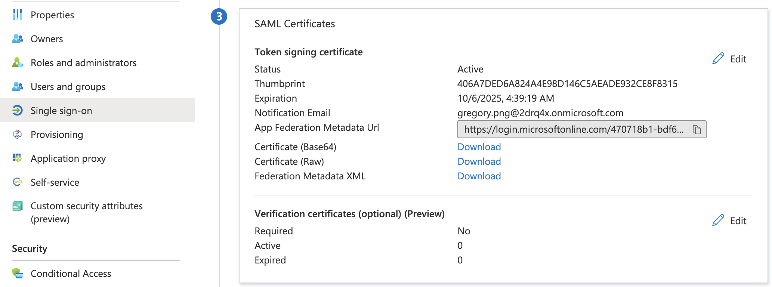Go to Conditional Access settings
The height and width of the screenshot is (287, 772).
(x=71, y=274)
